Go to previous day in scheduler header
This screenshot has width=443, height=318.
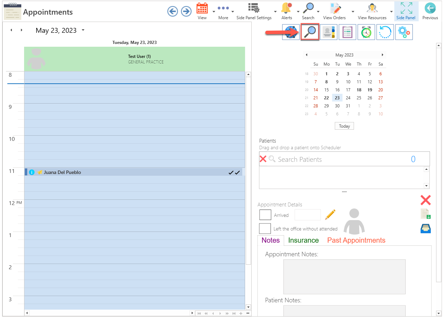[11, 30]
